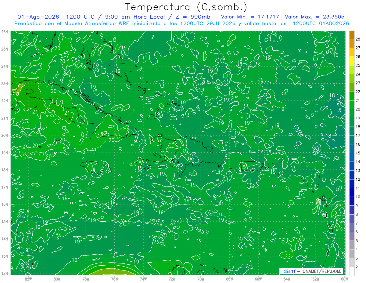The image size is (366, 283).
Task: Select the "Valor Min. = 17.1717" value
Action: [x=249, y=17]
